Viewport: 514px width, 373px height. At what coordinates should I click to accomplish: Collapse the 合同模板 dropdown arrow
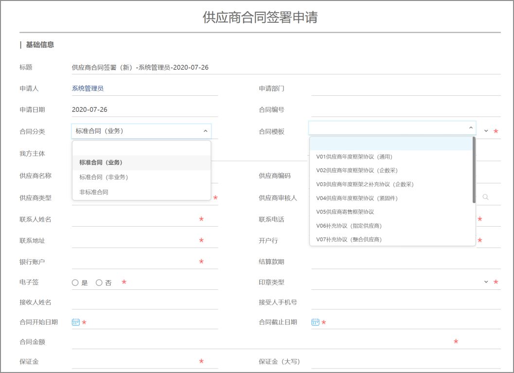pos(470,128)
